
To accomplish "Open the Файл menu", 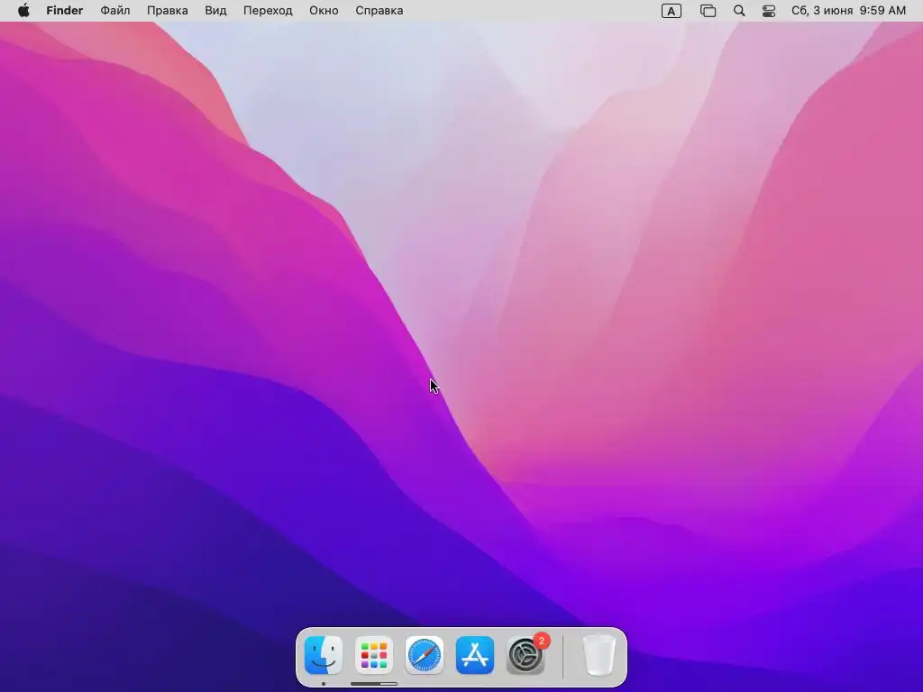I will click(x=114, y=11).
